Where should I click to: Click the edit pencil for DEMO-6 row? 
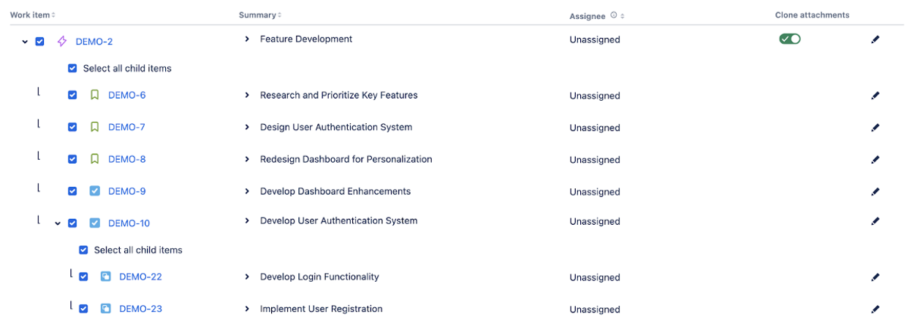click(x=875, y=96)
